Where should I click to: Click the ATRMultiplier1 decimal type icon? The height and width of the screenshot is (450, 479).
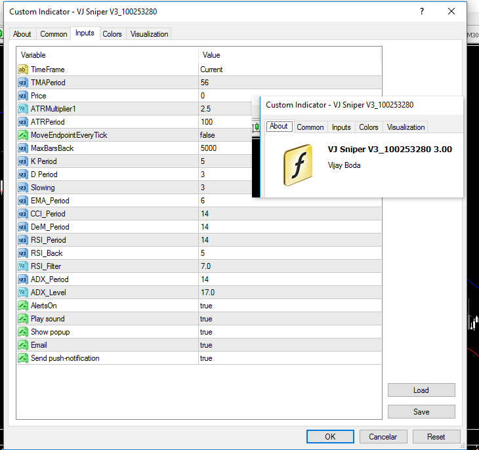click(22, 109)
